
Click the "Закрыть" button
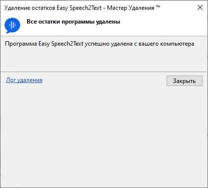184,81
